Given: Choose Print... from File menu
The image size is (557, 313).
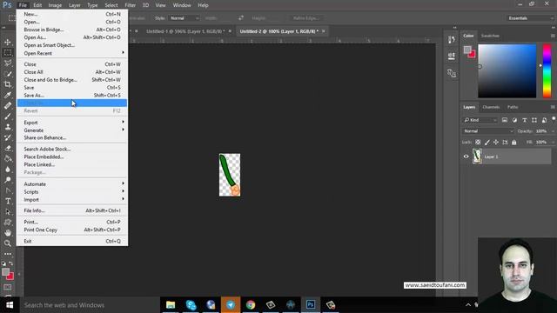Looking at the screenshot, I should pyautogui.click(x=71, y=223).
